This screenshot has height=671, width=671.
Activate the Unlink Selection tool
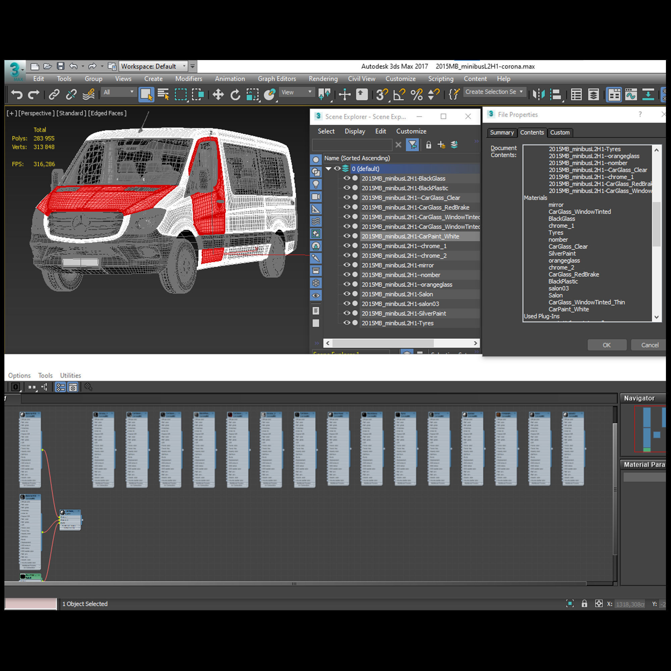pos(71,94)
